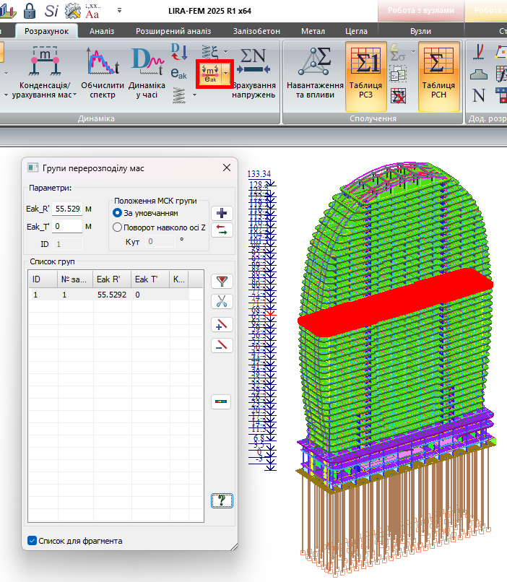Screen dimensions: 507x582
Task: Uncheck Список для фрагмента checkbox
Action: 32,541
